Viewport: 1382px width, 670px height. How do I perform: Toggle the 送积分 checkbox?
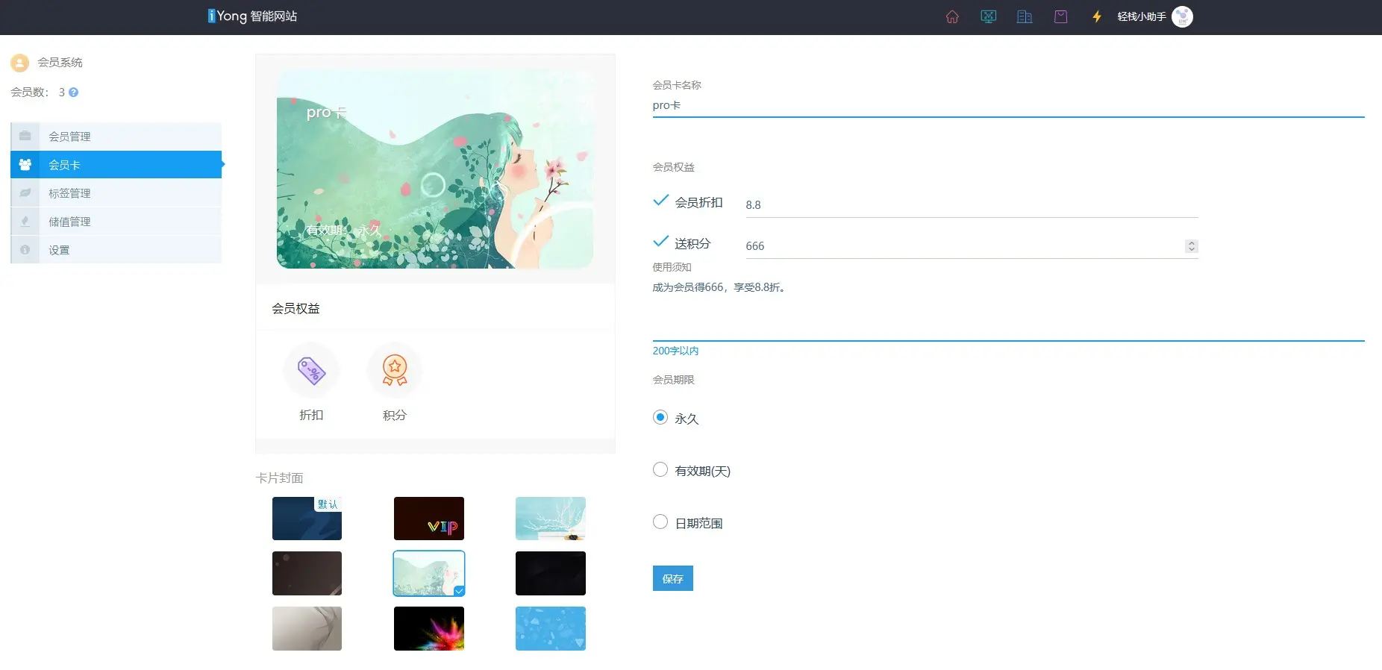click(660, 242)
